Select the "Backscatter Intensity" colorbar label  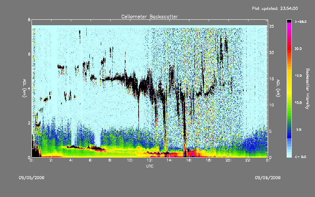tap(308, 89)
